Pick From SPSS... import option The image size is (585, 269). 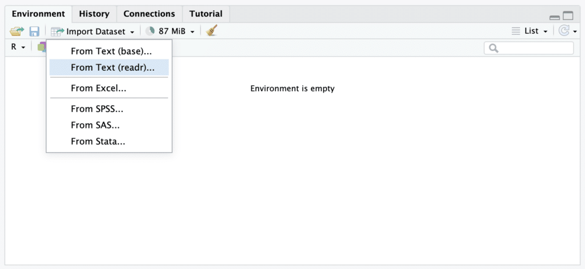[97, 109]
